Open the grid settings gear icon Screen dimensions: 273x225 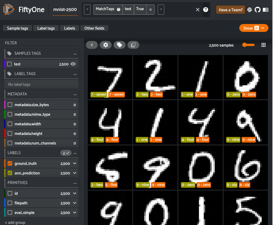tap(106, 45)
